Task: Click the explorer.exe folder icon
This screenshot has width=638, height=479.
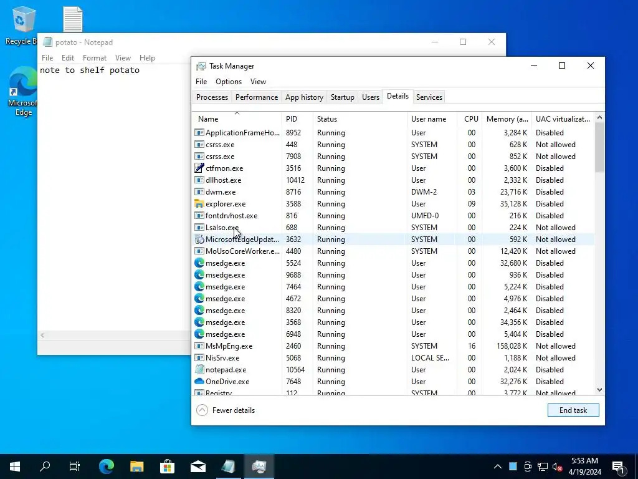Action: coord(199,204)
